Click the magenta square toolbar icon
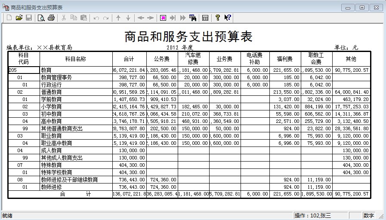Image resolution: width=386 pixels, height=220 pixels. pyautogui.click(x=163, y=18)
